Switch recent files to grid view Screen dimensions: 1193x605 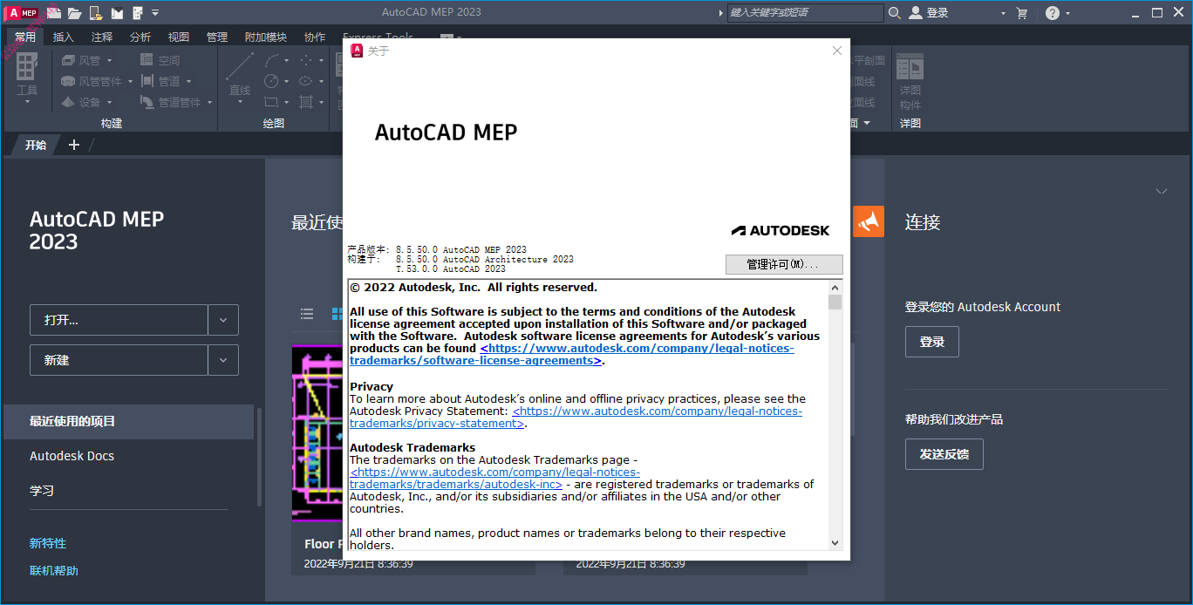[336, 314]
